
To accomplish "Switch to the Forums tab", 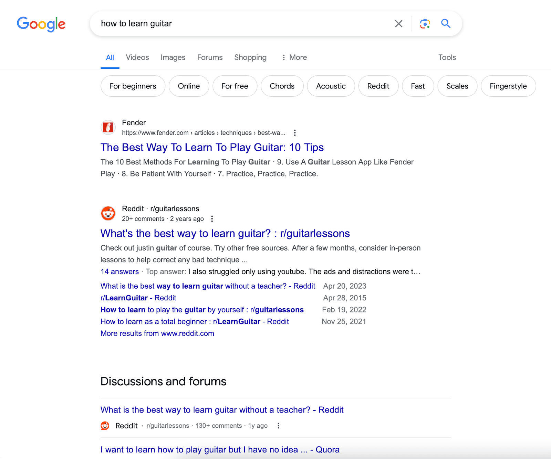I will [x=210, y=57].
